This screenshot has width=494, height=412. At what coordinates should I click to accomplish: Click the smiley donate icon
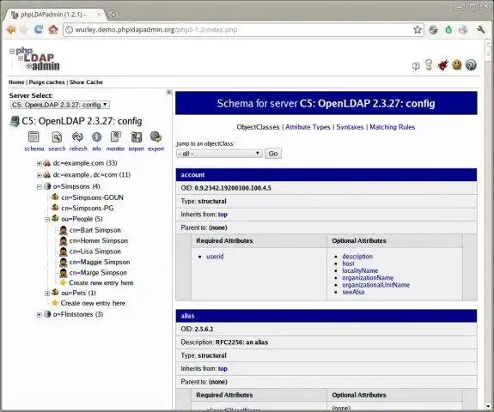[x=457, y=65]
